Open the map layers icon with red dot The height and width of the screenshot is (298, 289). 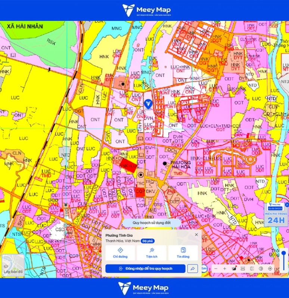coord(234,268)
